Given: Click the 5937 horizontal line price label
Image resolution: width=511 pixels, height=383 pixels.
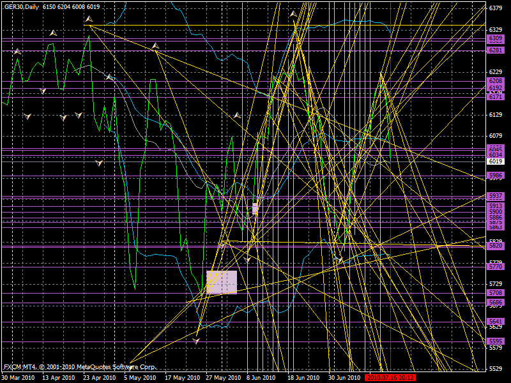Looking at the screenshot, I should (496, 196).
